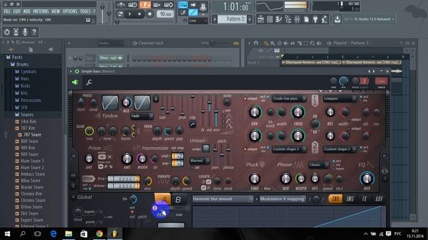Stop playback with the stop button

140,14
